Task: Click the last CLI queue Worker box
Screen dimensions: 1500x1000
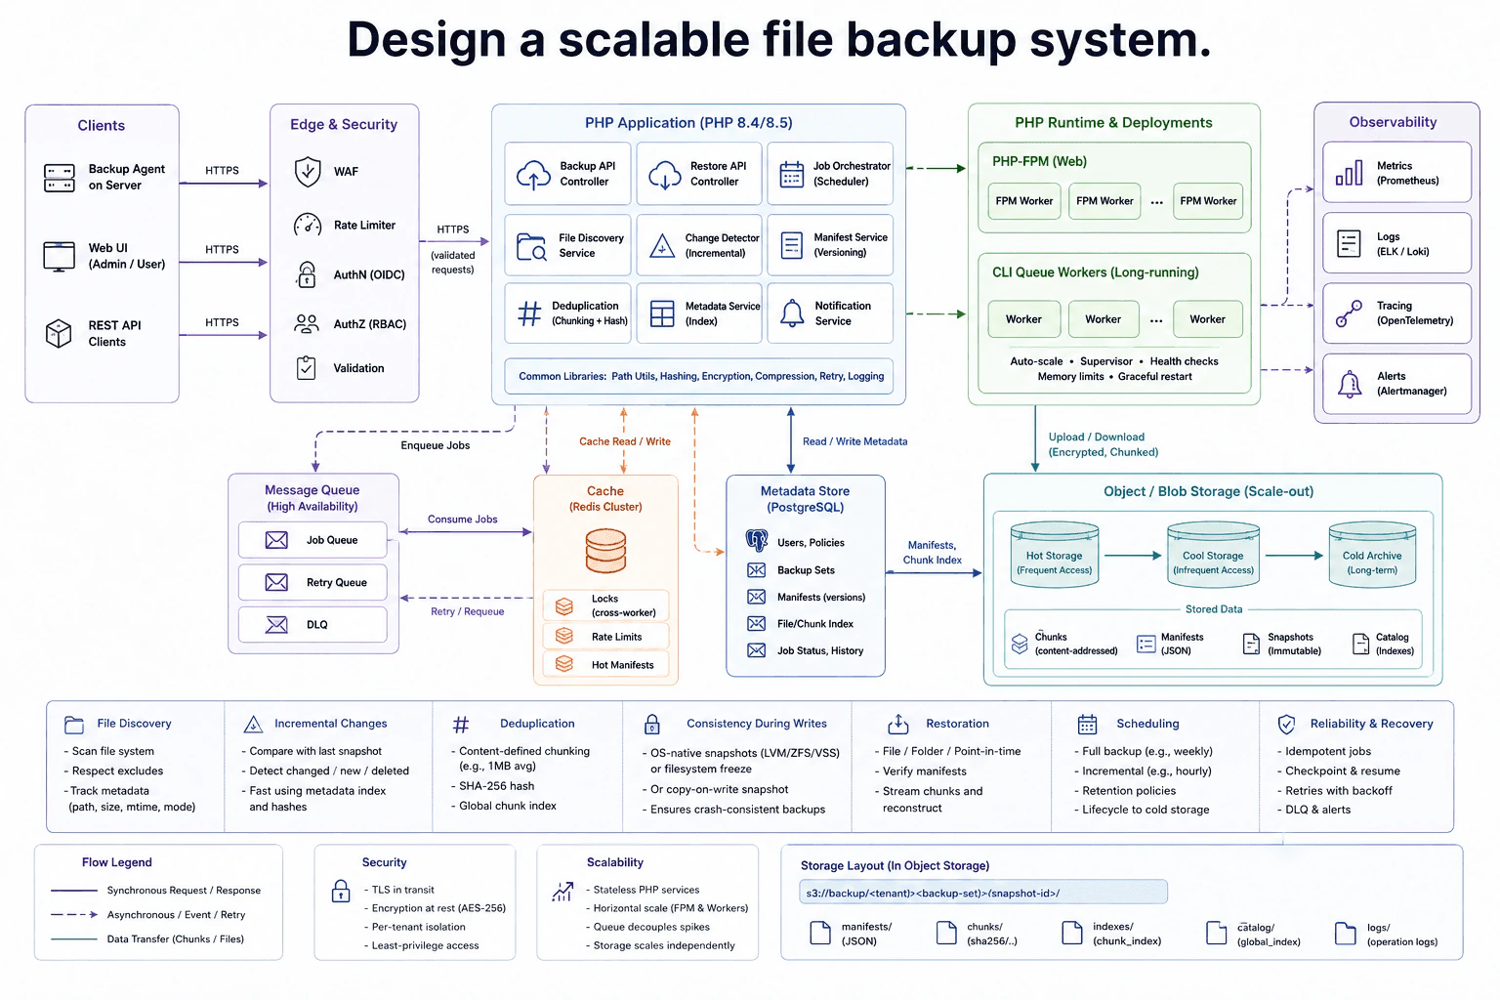Action: coord(1208,319)
